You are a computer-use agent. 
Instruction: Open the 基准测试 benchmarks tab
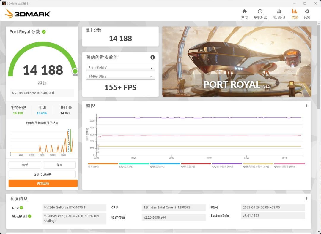coord(260,14)
